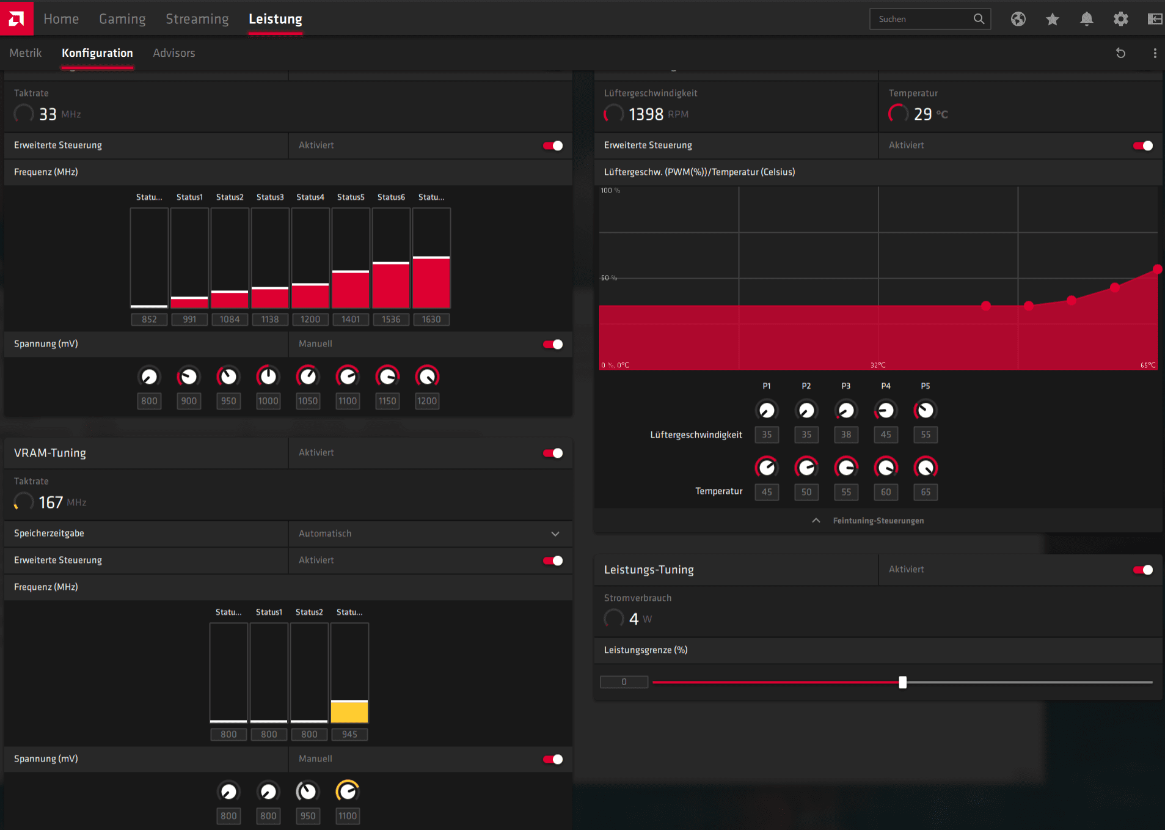Viewport: 1165px width, 830px height.
Task: Click the Leistungsgrenze percentage value box
Action: pyautogui.click(x=624, y=682)
